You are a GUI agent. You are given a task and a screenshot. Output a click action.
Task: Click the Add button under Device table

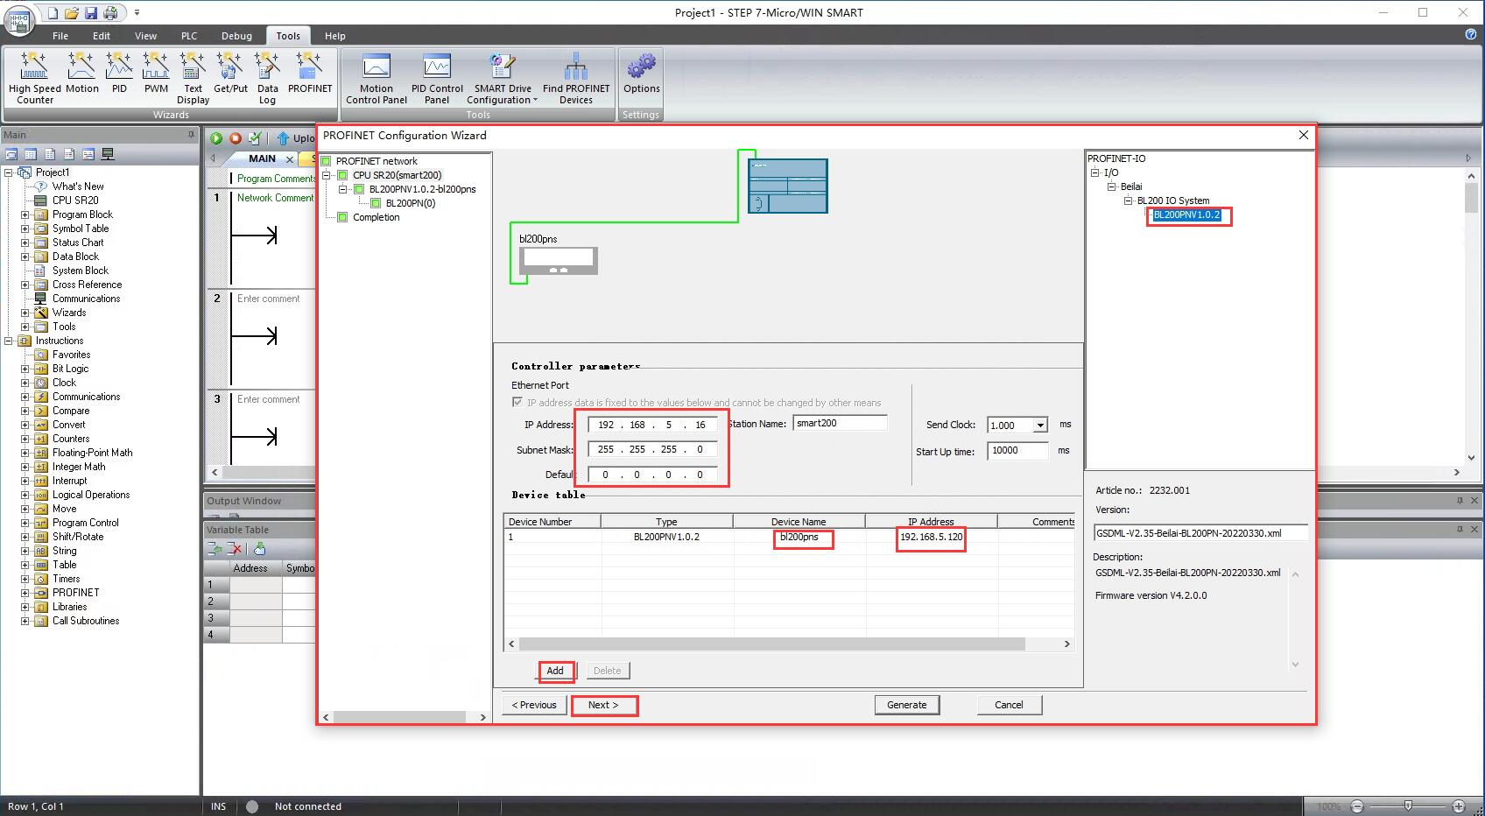[x=555, y=671]
